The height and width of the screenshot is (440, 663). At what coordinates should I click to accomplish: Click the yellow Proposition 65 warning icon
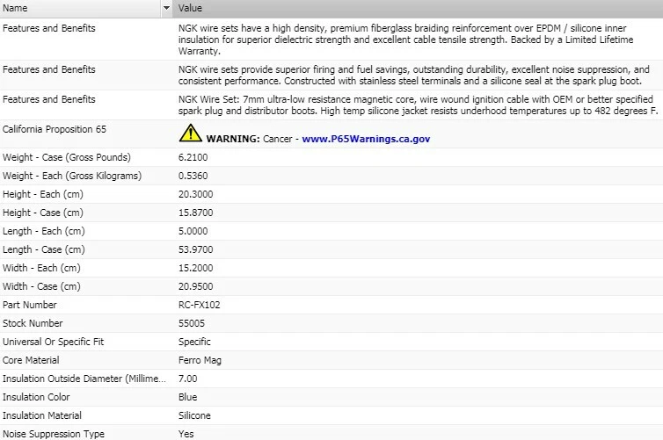coord(190,133)
